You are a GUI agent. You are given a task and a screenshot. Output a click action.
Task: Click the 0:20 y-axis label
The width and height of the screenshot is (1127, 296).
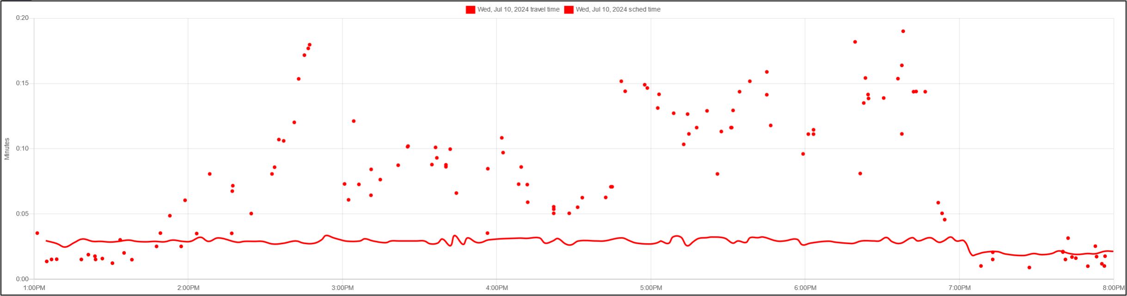coord(22,18)
